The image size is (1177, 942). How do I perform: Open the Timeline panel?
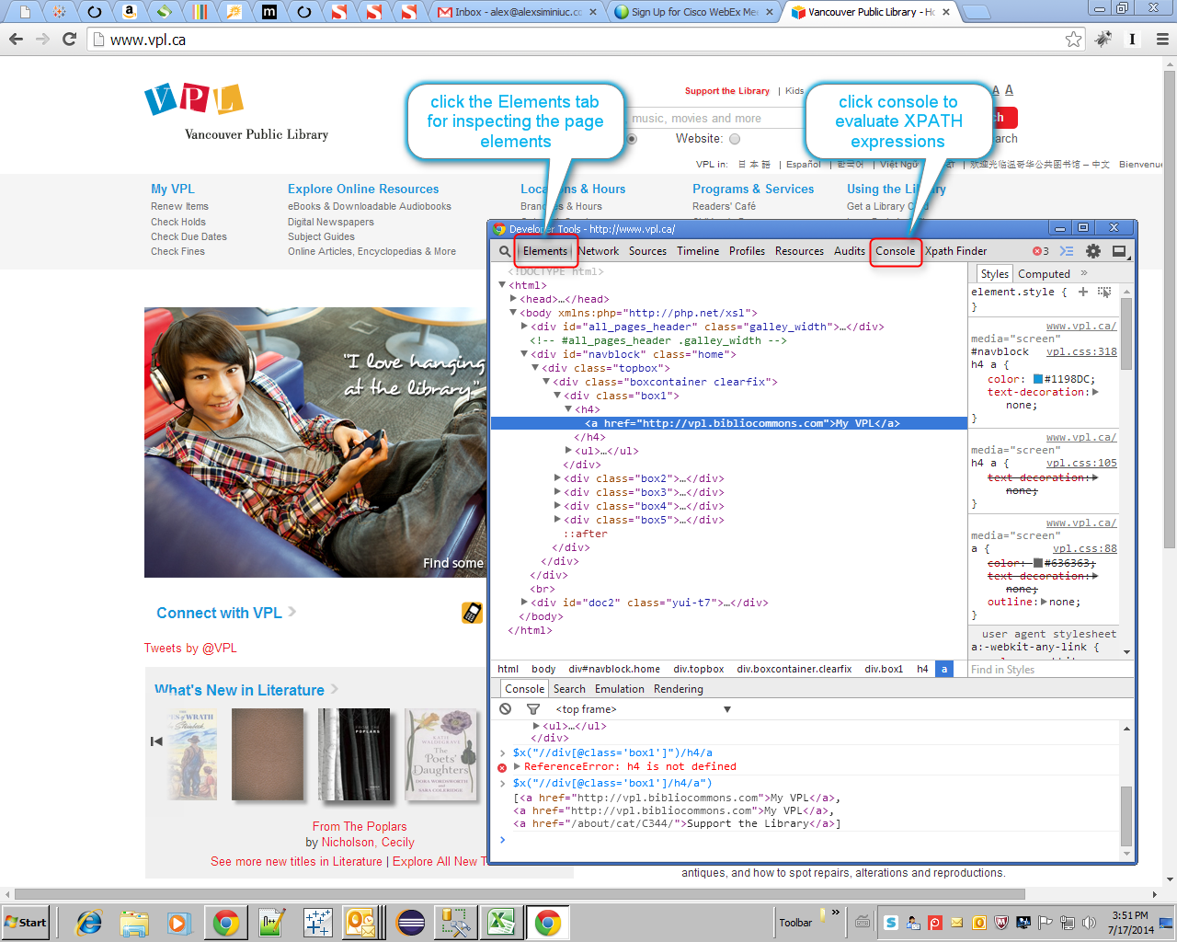click(x=698, y=251)
